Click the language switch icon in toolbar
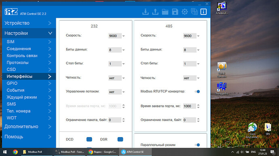Screen dimensions: 279x156 (x=194, y=12)
